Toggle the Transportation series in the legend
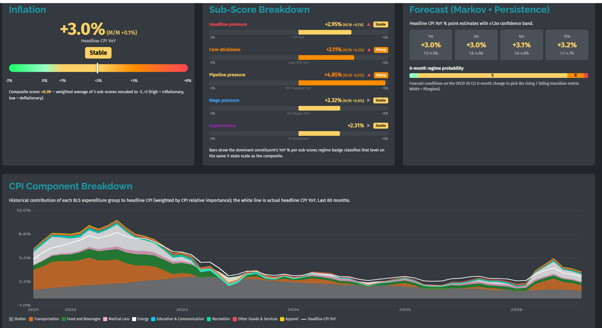Image resolution: width=602 pixels, height=328 pixels. (44, 319)
